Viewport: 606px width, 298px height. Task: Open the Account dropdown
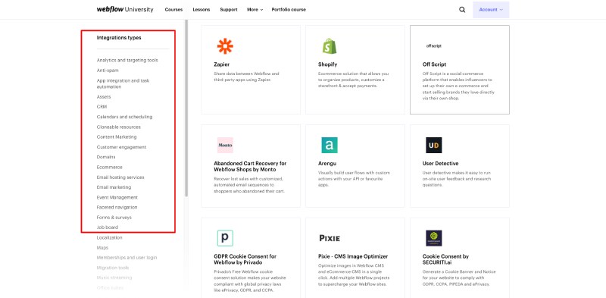click(491, 10)
